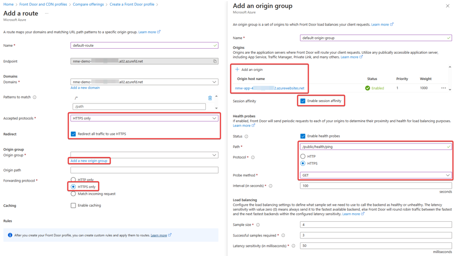Open info tooltip next to Patterns to match
The image size is (461, 256).
35,97
